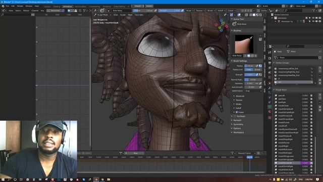323x182 pixels.
Task: Toggle the Dyntopo checkbox
Action: tap(235, 116)
